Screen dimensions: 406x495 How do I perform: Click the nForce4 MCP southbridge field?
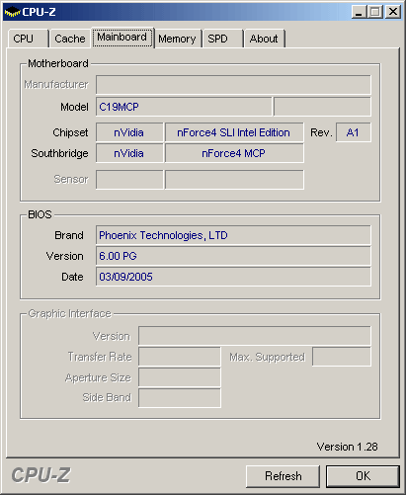(x=234, y=153)
